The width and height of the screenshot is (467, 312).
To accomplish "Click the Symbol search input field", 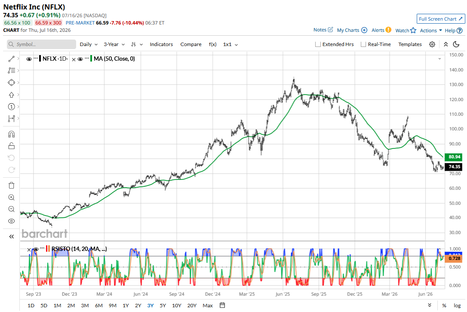I will pos(41,44).
